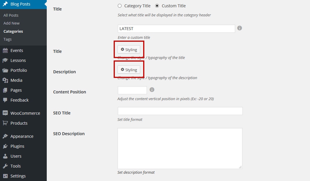Select the Category Title radio option
This screenshot has width=310, height=181.
pyautogui.click(x=120, y=6)
